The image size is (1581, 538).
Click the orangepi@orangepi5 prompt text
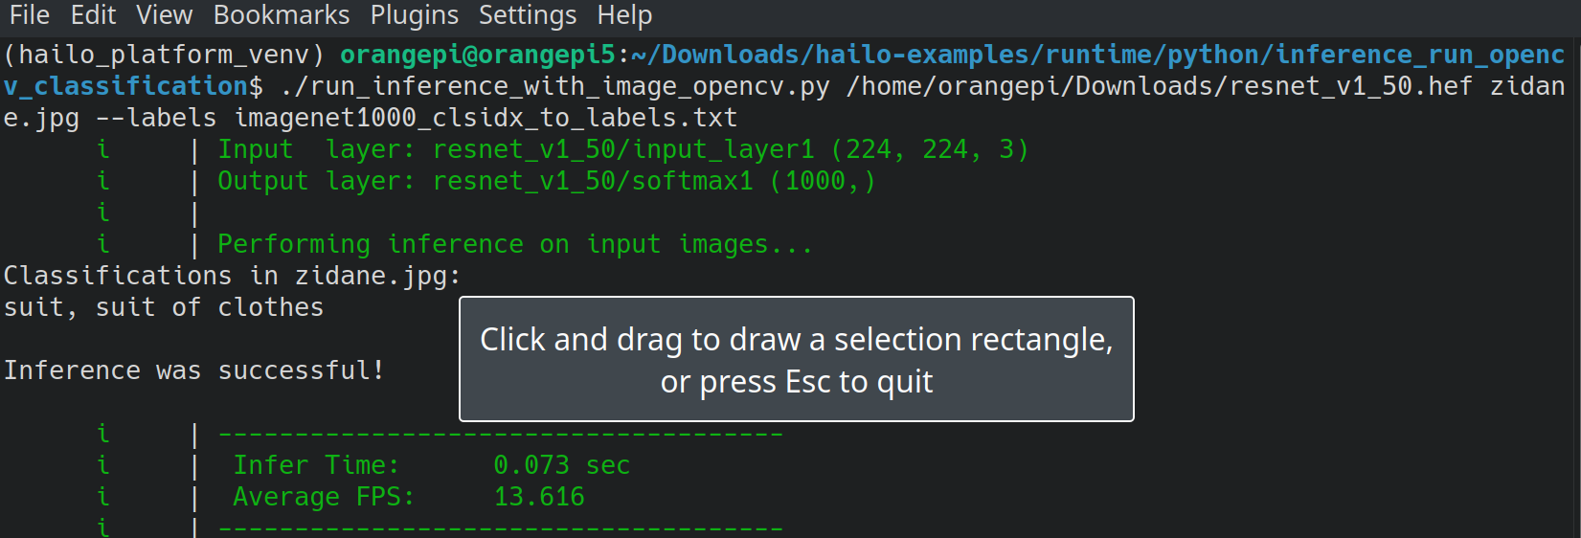[x=478, y=55]
